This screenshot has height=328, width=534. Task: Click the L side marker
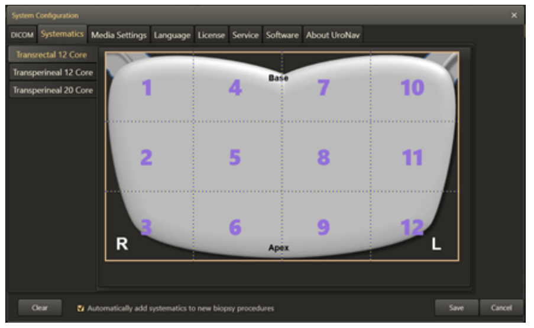coord(436,243)
